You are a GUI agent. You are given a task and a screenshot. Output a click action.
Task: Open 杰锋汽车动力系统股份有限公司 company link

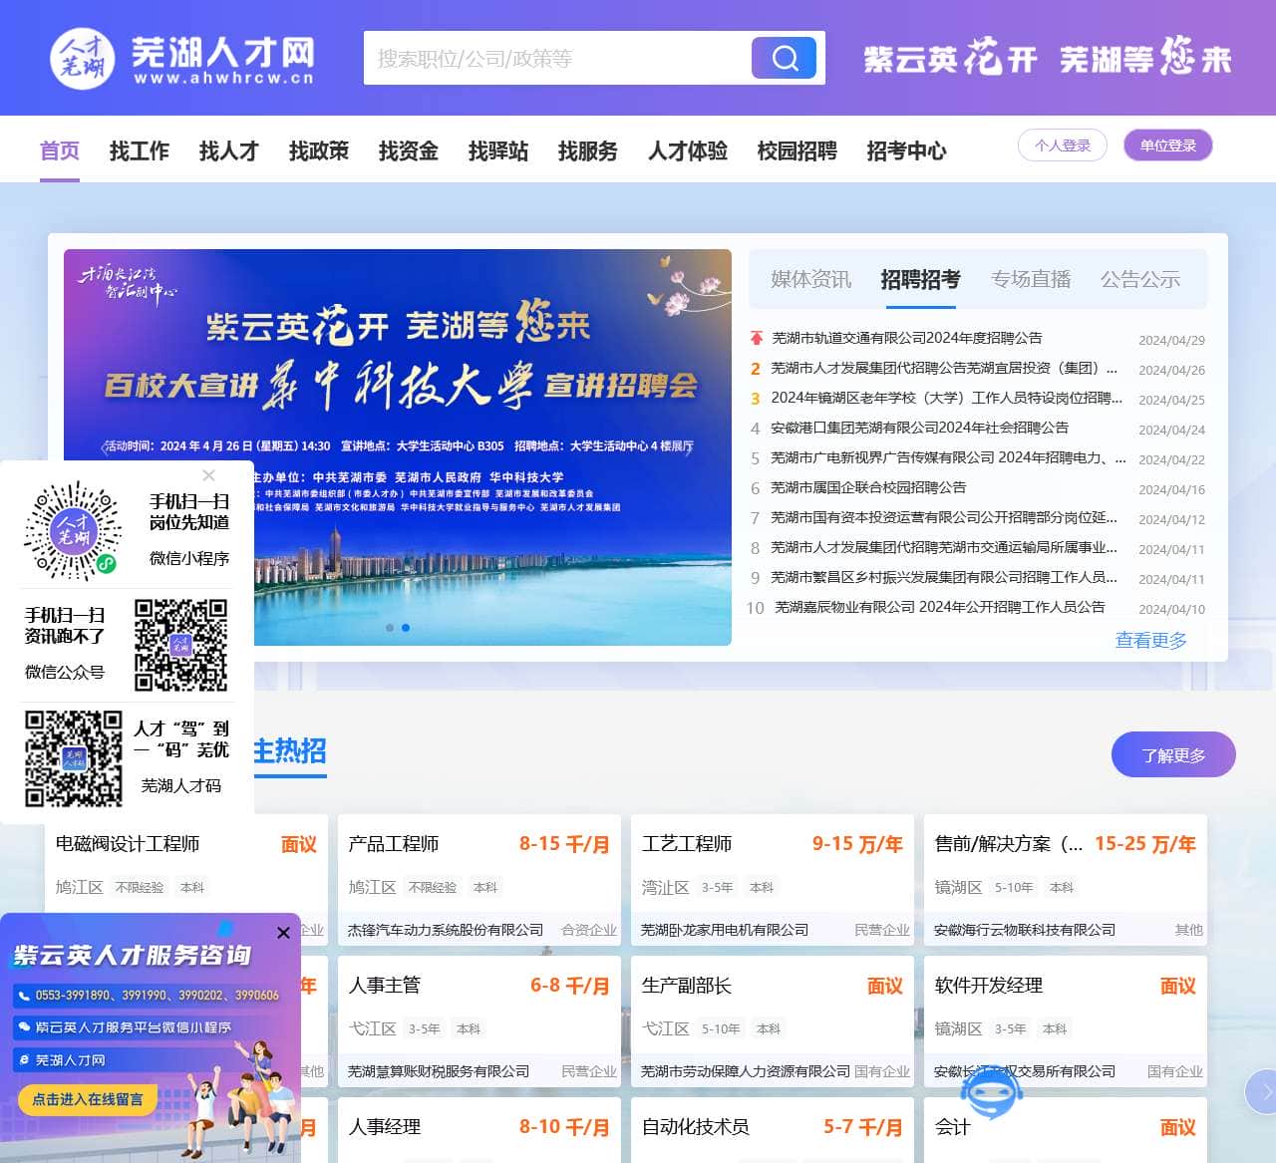[446, 930]
